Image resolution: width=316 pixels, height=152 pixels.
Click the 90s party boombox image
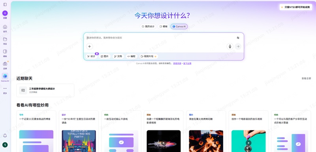tap(79, 141)
